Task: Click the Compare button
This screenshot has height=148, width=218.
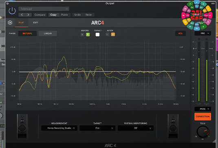Action: (40, 15)
